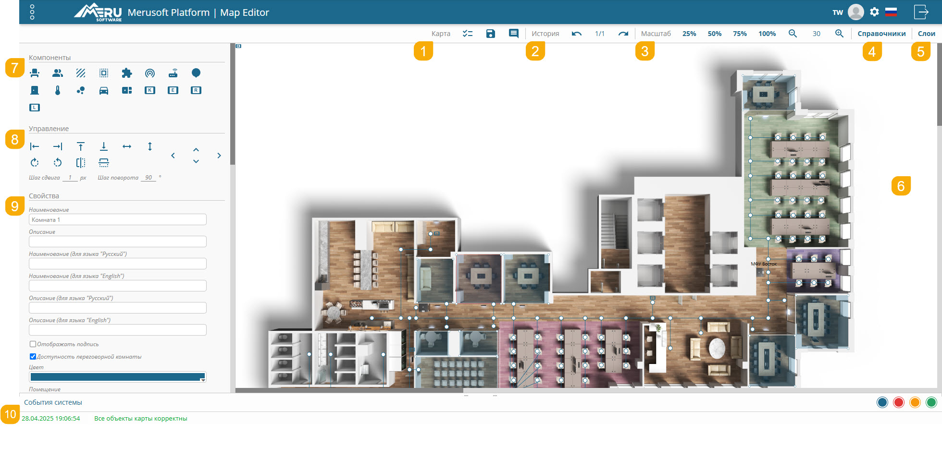Screen dimensions: 942x459
Task: Enable the 'Отображать подпись' checkbox
Action: [x=33, y=344]
